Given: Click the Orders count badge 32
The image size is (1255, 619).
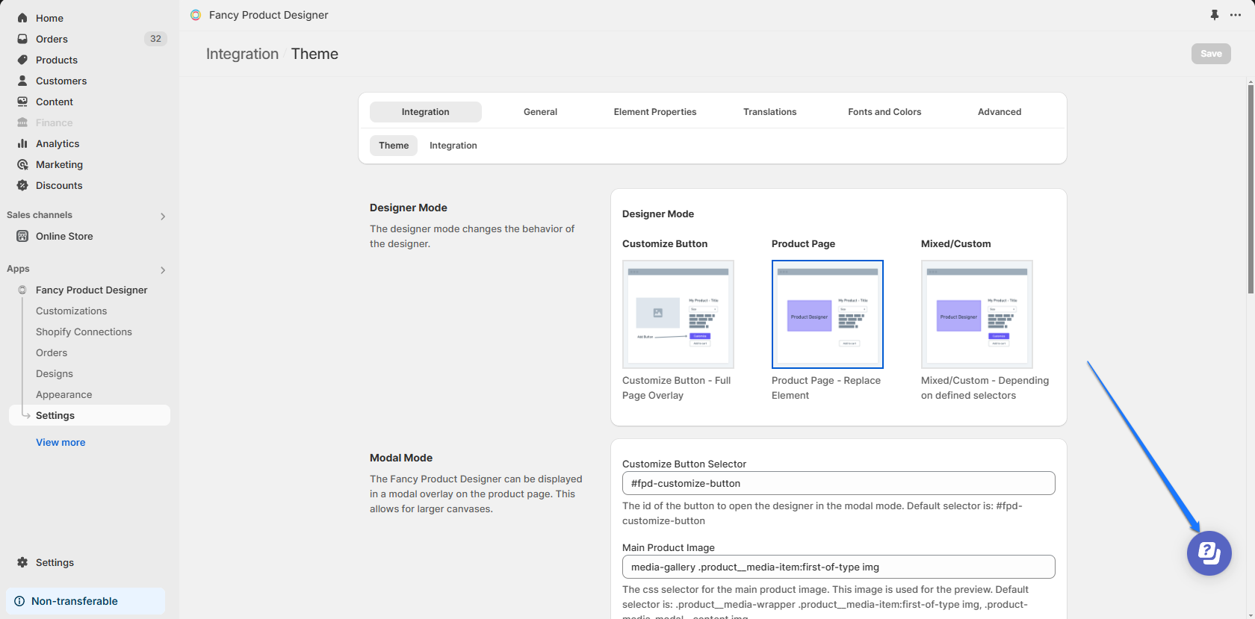Looking at the screenshot, I should coord(155,39).
